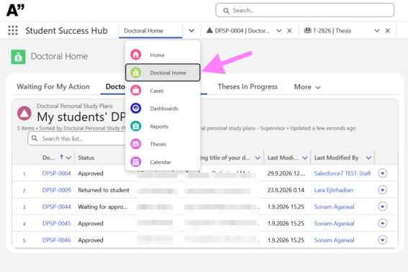This screenshot has width=408, height=272.
Task: Click the Reports clipboard icon
Action: (136, 126)
